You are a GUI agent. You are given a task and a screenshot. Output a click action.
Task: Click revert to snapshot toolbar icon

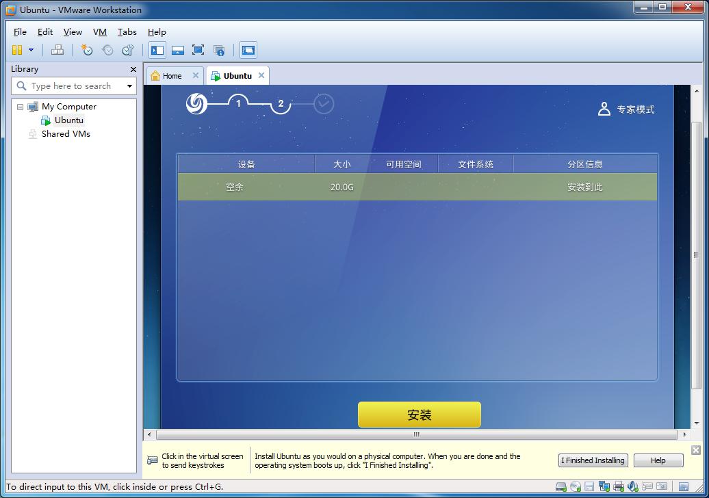107,50
